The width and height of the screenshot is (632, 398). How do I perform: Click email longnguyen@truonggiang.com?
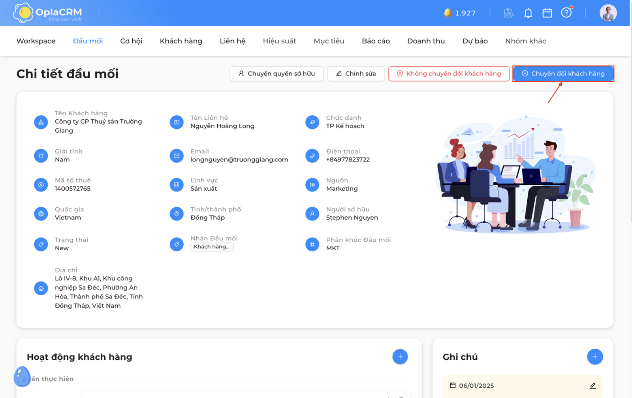239,160
